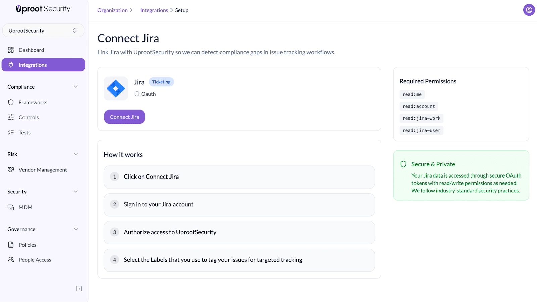This screenshot has width=537, height=302.
Task: Collapse the Compliance section chevron
Action: pos(76,87)
